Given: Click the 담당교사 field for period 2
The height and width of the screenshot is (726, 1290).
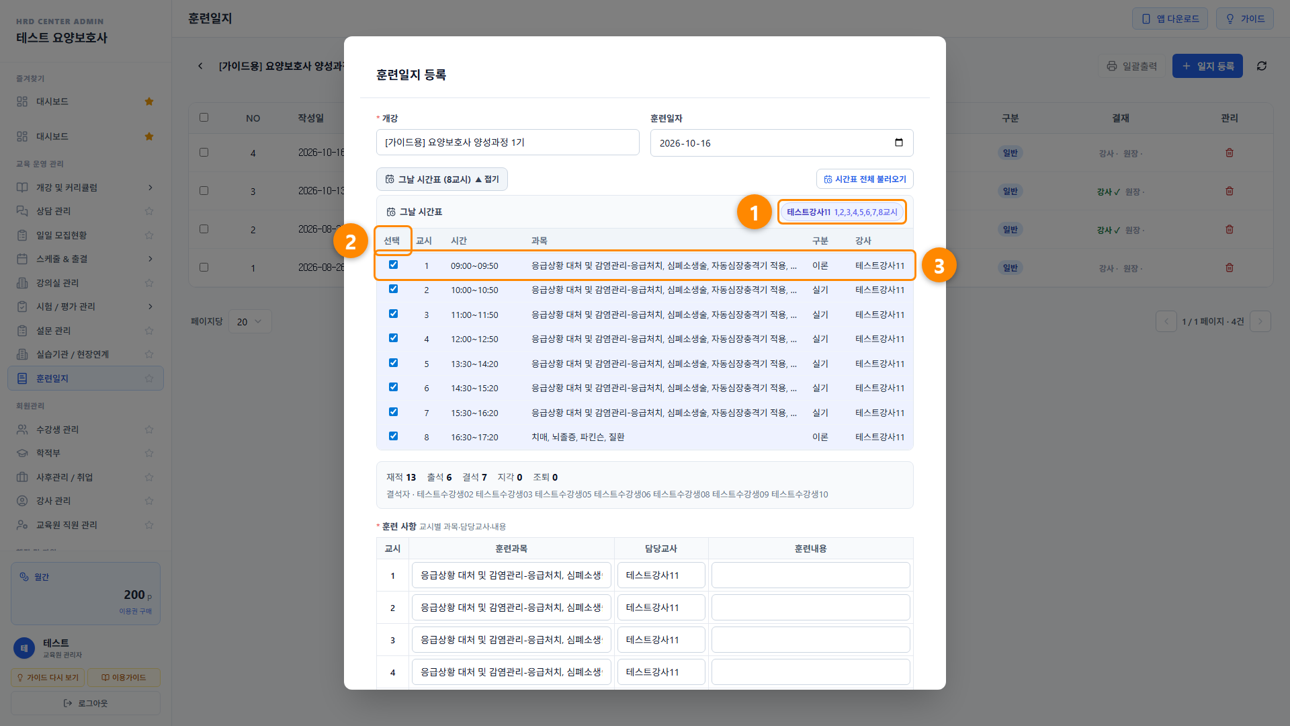Looking at the screenshot, I should (x=661, y=608).
